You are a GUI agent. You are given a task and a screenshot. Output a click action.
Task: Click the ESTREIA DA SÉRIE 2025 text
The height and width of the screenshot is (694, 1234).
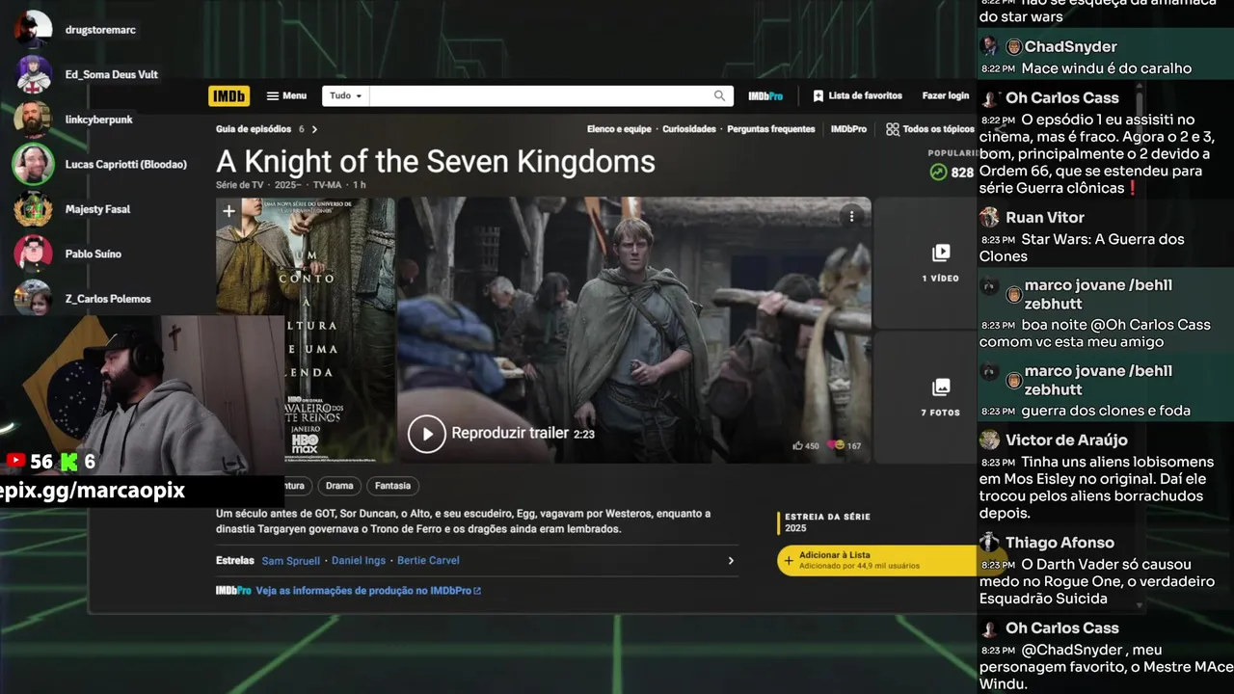tap(827, 522)
